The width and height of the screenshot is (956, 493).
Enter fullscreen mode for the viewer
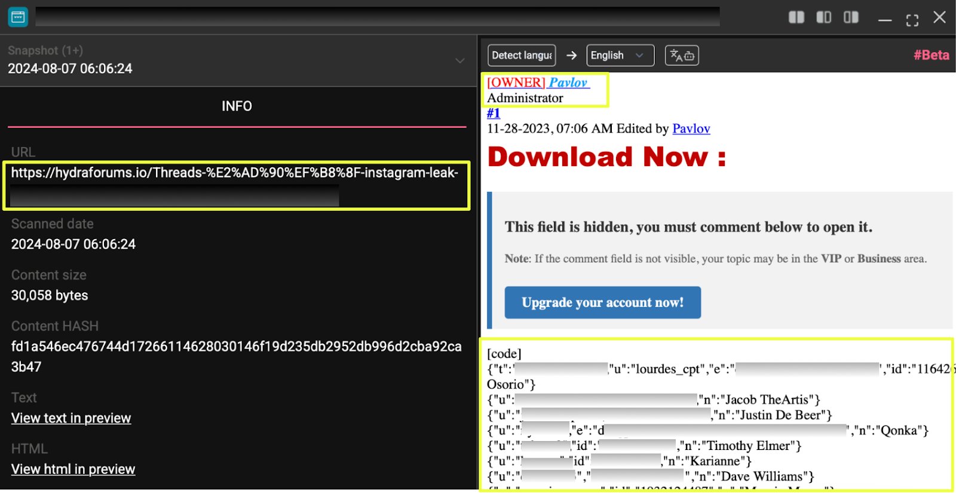[912, 20]
